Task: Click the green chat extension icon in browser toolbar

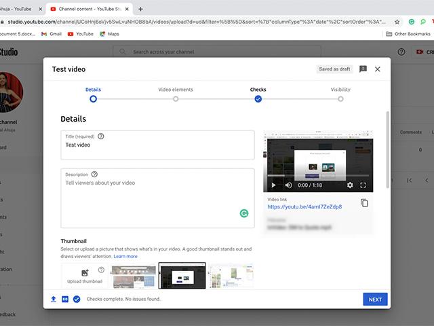Action: (423, 22)
